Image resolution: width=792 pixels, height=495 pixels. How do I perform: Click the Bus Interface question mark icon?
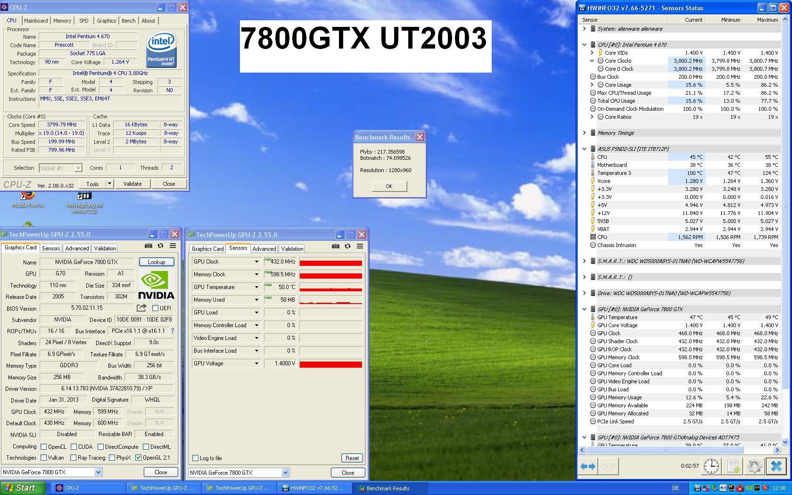pyautogui.click(x=172, y=331)
